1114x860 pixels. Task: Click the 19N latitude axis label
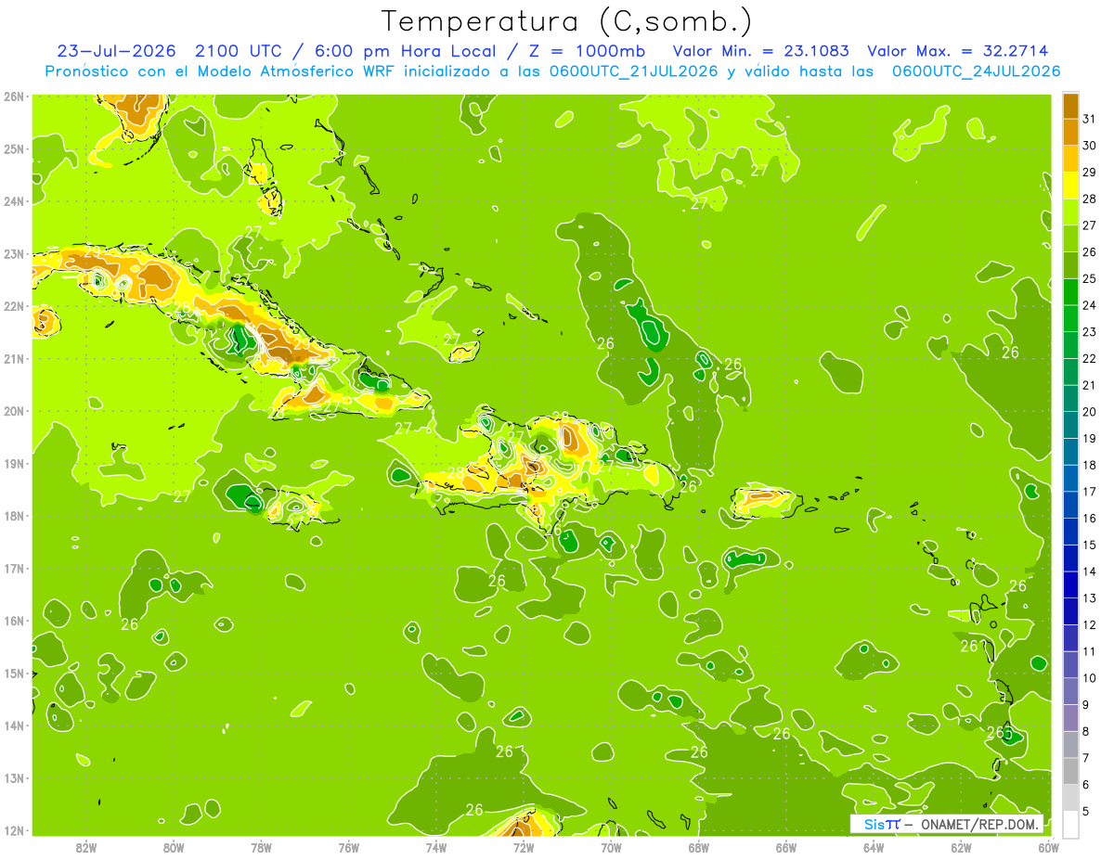[14, 464]
